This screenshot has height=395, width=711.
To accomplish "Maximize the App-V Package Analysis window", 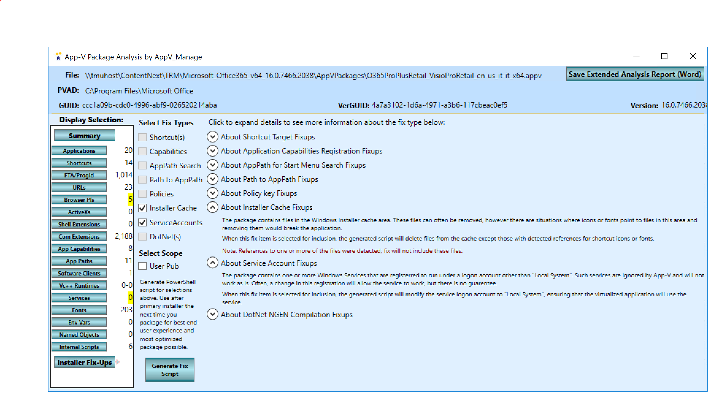I will [664, 56].
